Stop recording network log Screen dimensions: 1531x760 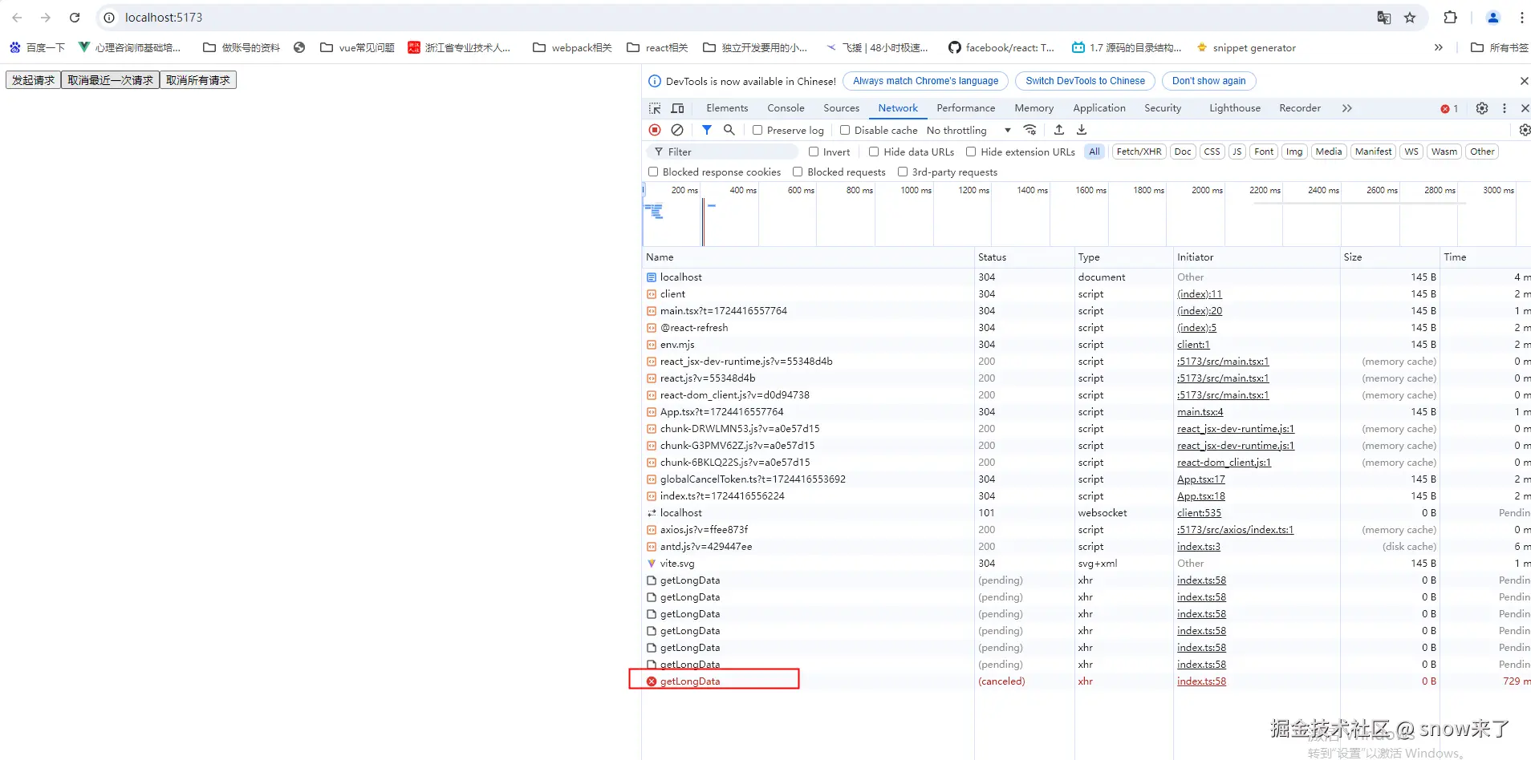[x=655, y=130]
